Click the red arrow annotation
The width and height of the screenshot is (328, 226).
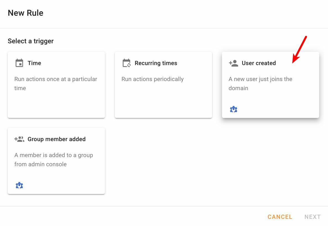299,50
